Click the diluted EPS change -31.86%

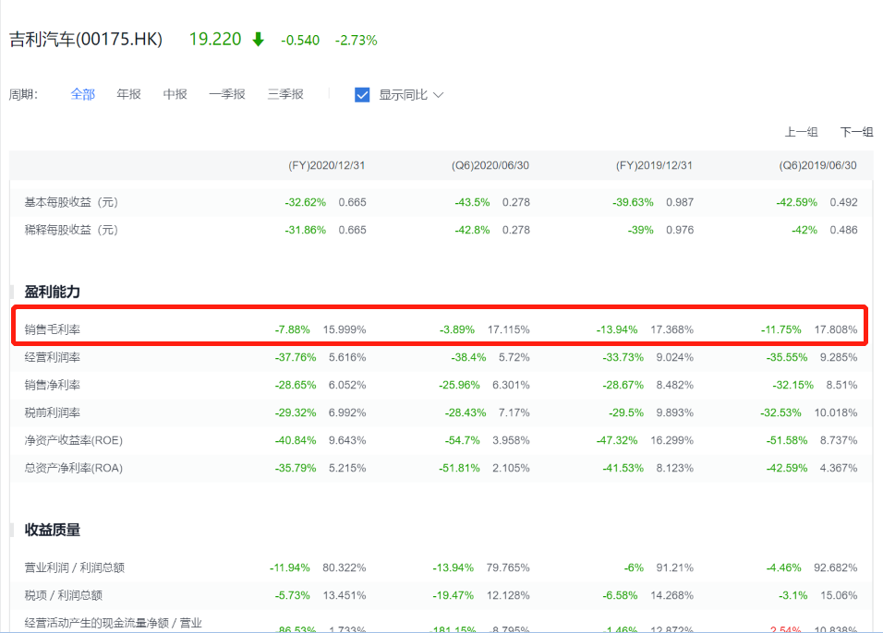click(305, 230)
